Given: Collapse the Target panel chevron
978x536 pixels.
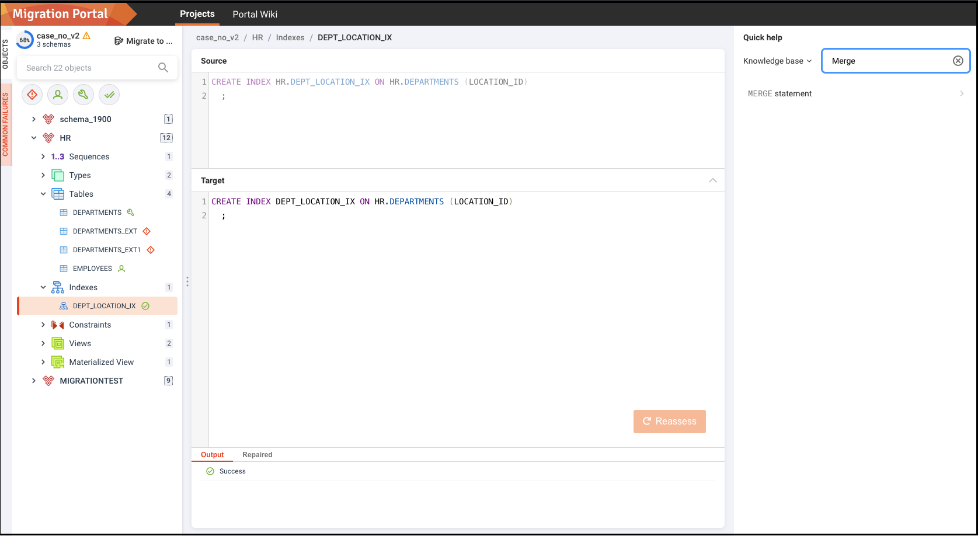Looking at the screenshot, I should click(x=713, y=180).
